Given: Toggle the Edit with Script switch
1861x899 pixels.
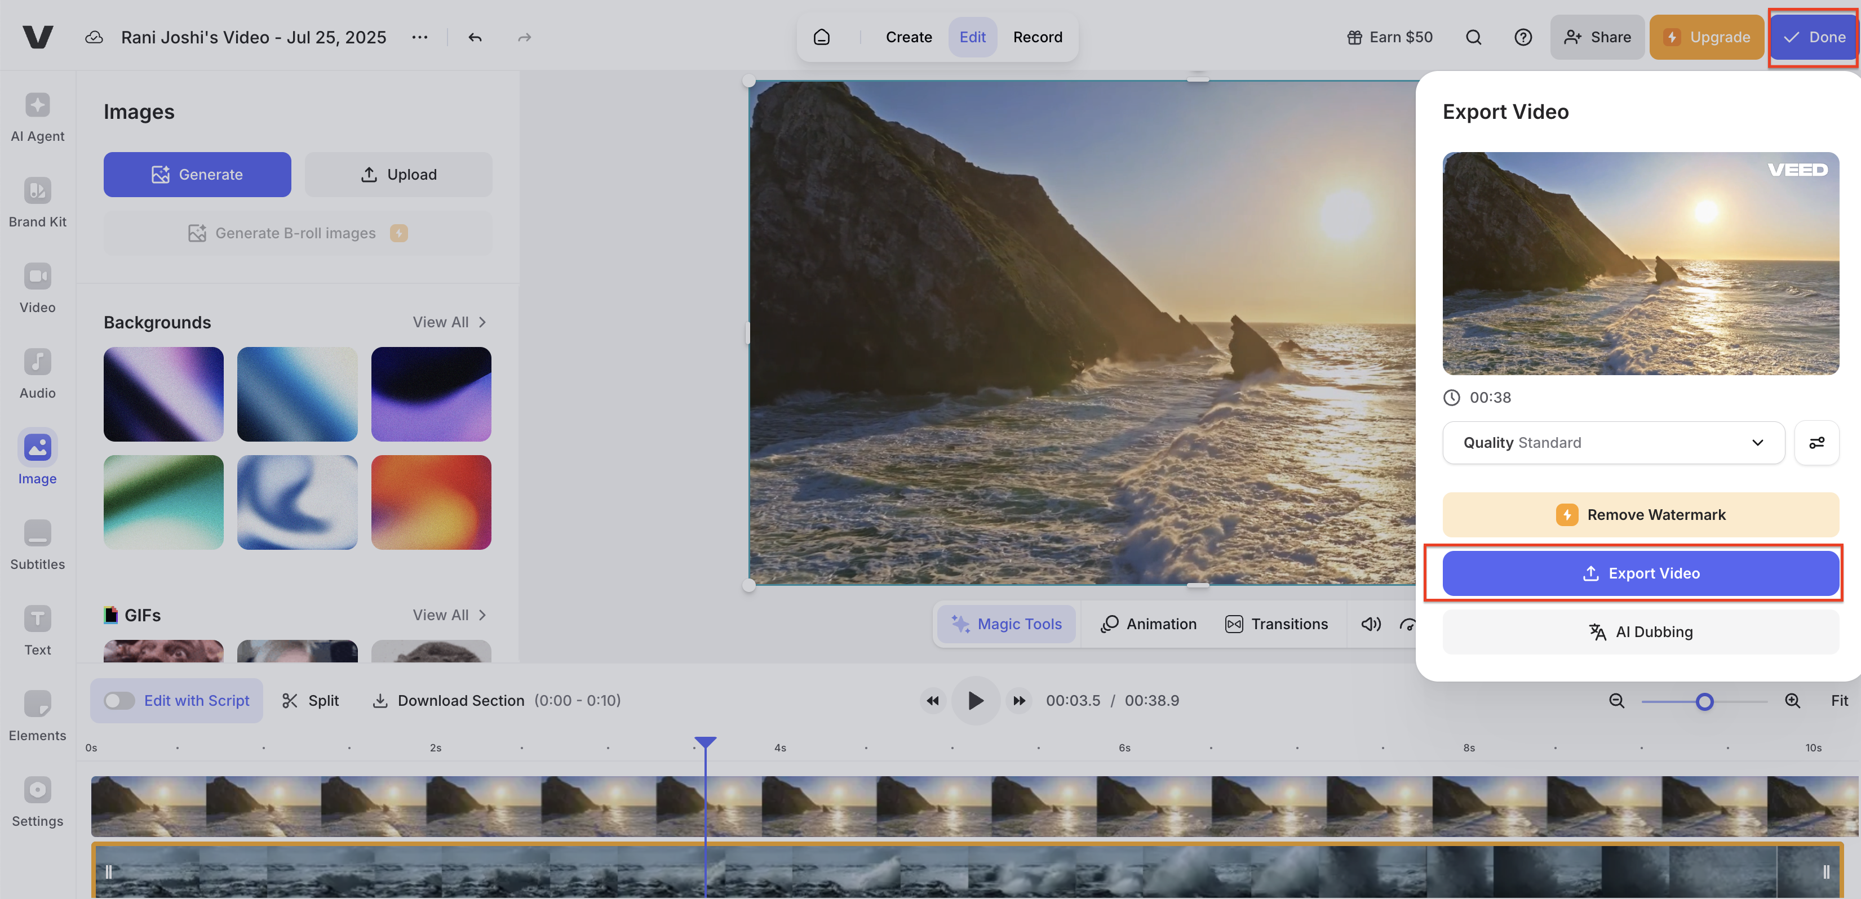Looking at the screenshot, I should pyautogui.click(x=118, y=700).
